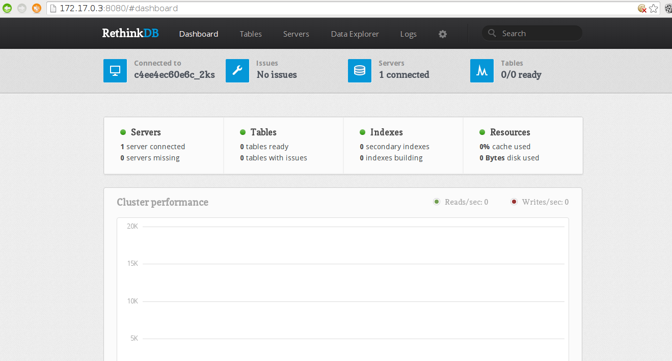
Task: Open settings via the gear icon
Action: pyautogui.click(x=443, y=34)
